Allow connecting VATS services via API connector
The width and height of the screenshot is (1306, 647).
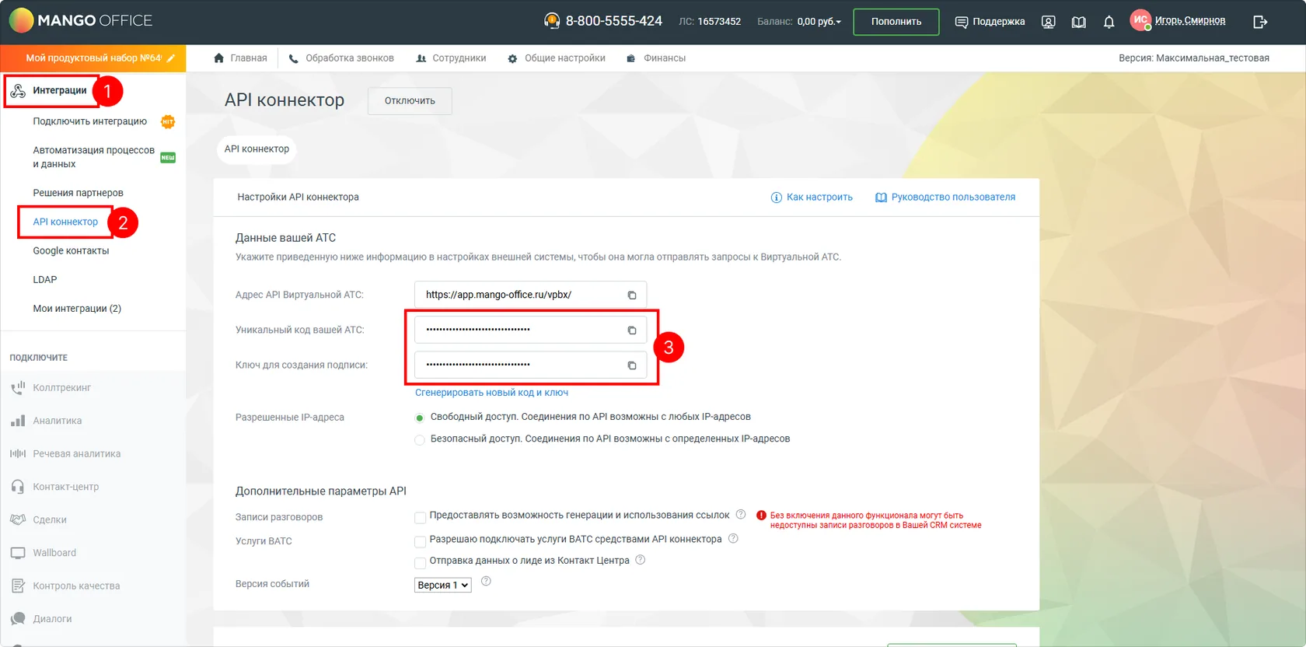point(420,541)
